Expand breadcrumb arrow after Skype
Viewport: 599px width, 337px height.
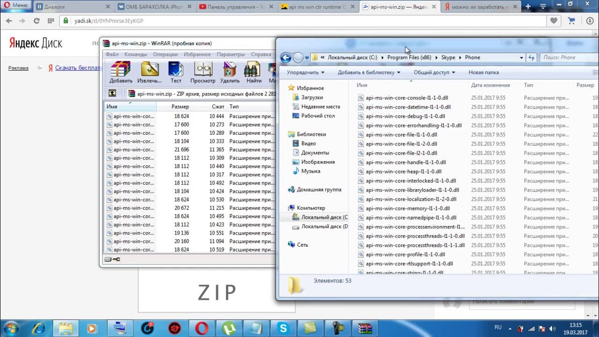[x=460, y=58]
